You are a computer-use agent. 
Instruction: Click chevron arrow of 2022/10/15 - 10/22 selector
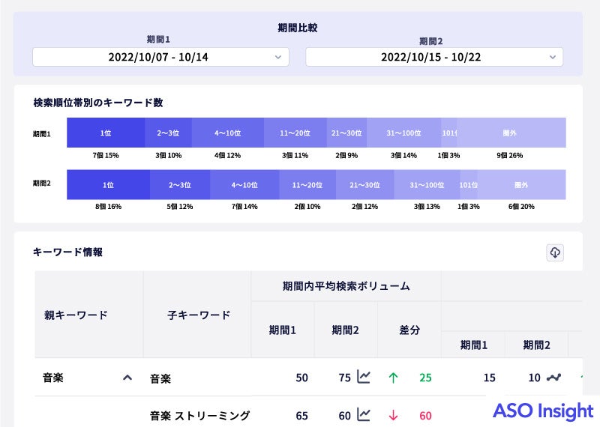click(x=552, y=57)
